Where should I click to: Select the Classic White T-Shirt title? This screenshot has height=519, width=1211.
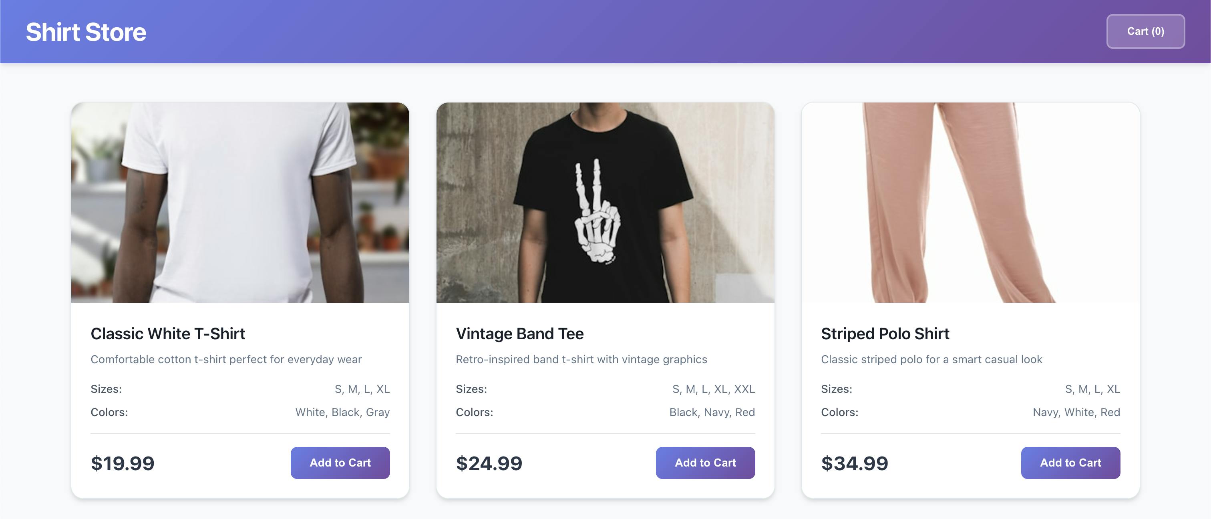pyautogui.click(x=168, y=334)
